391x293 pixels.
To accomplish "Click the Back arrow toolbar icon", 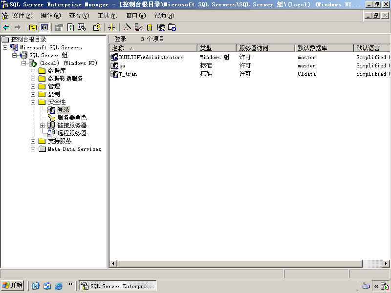I will point(6,27).
